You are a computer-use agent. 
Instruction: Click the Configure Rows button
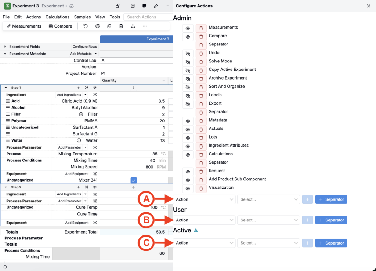[x=85, y=47]
